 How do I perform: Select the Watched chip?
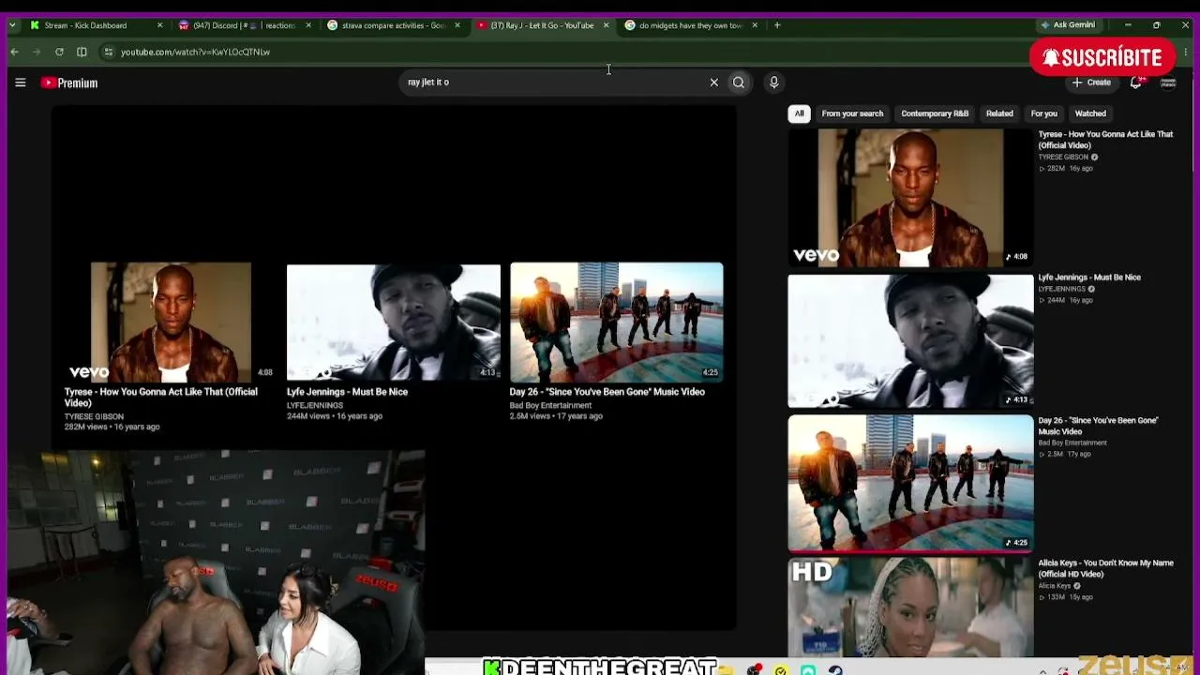1090,113
